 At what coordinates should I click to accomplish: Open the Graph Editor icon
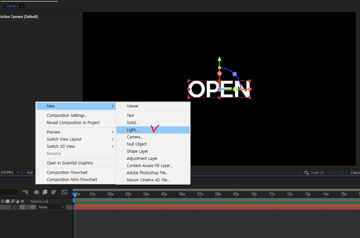coord(64,192)
